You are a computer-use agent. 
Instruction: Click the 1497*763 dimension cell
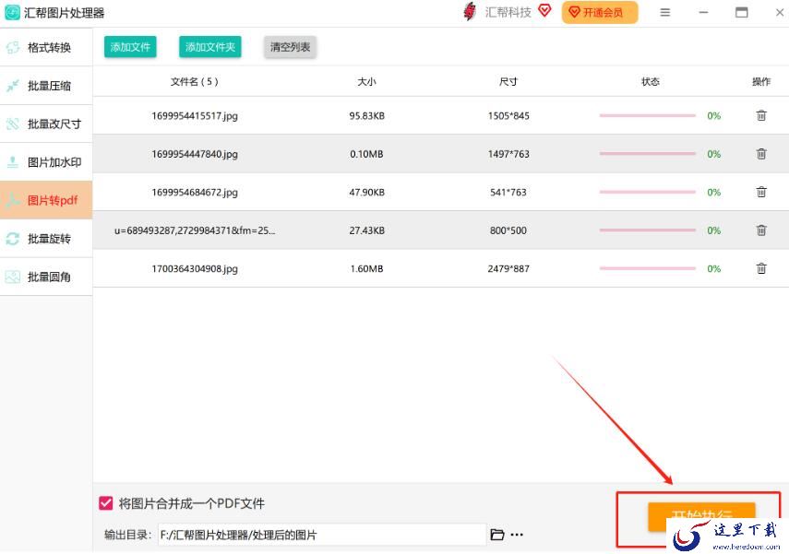tap(508, 154)
